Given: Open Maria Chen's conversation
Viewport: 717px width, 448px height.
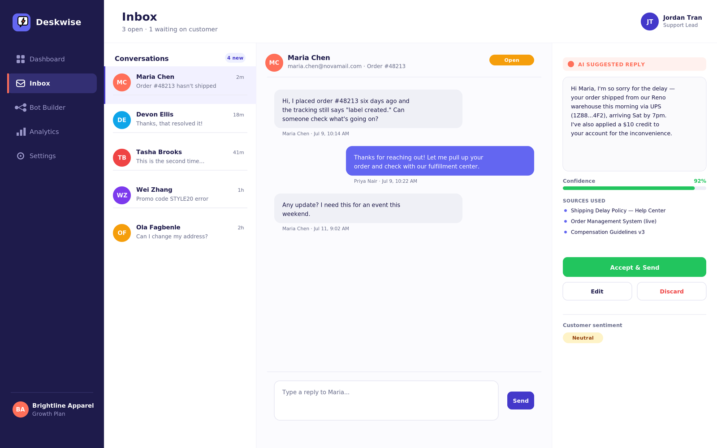Looking at the screenshot, I should click(180, 85).
